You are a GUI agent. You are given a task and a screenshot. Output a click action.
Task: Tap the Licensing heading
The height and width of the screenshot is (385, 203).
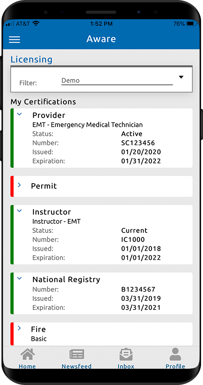(x=31, y=60)
